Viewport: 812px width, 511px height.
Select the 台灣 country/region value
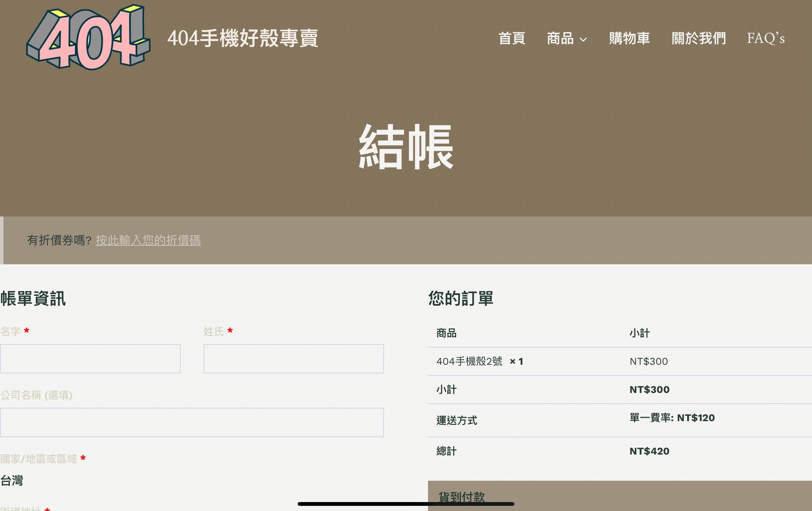(12, 480)
